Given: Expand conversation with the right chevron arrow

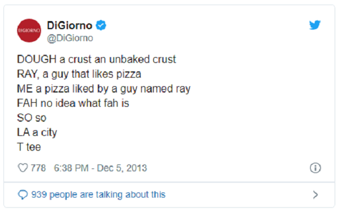Looking at the screenshot, I should tap(315, 194).
